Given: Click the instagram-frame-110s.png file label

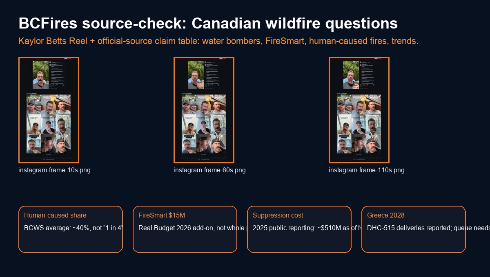Looking at the screenshot, I should 367,170.
